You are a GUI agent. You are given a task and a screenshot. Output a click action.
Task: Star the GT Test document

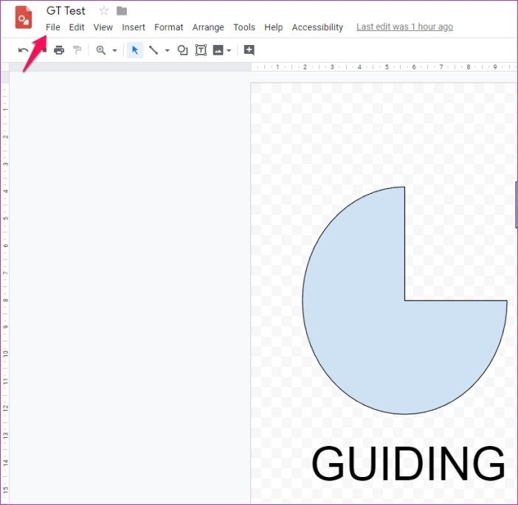[x=104, y=11]
